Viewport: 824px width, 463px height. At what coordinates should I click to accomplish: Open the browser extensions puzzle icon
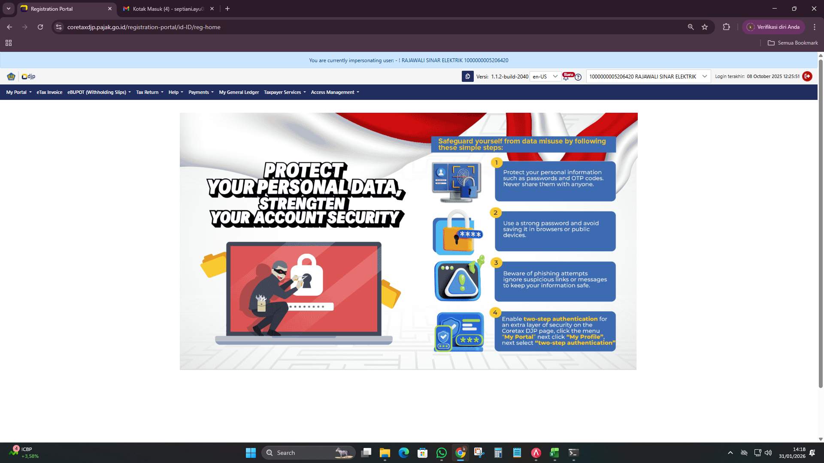tap(727, 27)
